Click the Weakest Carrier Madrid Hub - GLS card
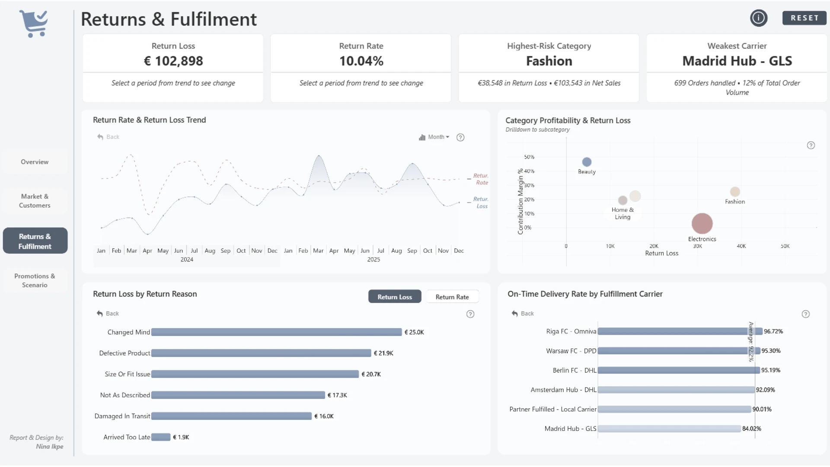Viewport: 830px width, 467px height. click(737, 68)
